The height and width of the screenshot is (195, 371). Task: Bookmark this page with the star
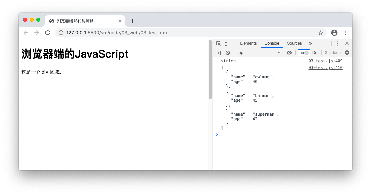point(321,33)
